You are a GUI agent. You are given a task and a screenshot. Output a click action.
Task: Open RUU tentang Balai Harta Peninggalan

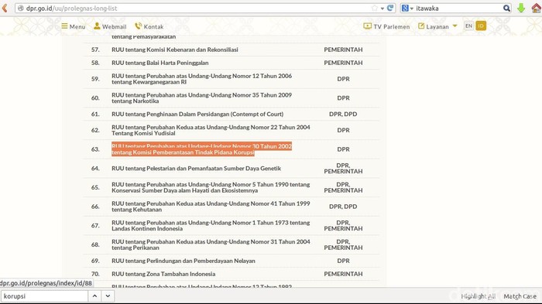click(x=160, y=63)
